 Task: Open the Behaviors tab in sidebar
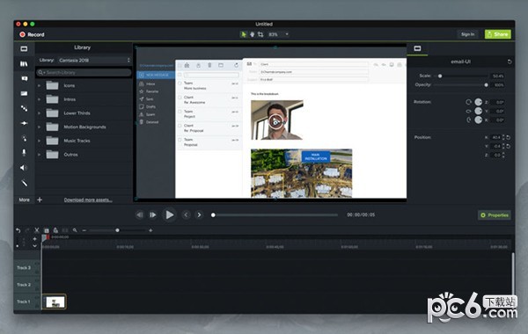tap(24, 108)
